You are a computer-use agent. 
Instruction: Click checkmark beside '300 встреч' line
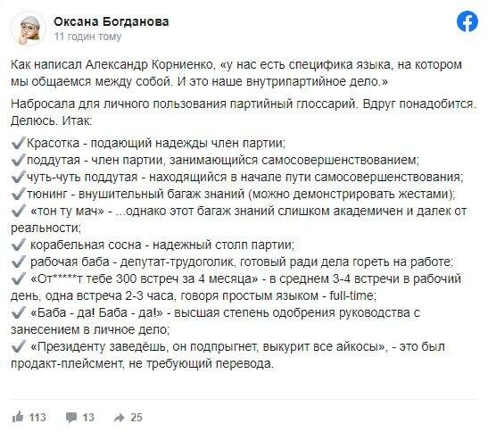18,278
